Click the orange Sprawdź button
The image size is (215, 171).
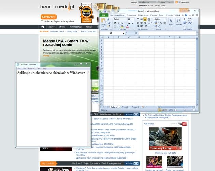click(48, 17)
